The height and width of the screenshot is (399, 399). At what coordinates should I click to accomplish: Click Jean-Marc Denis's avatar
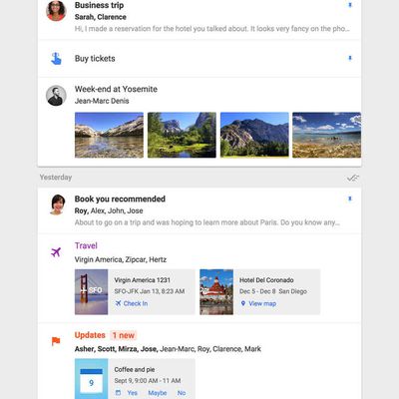pos(56,96)
